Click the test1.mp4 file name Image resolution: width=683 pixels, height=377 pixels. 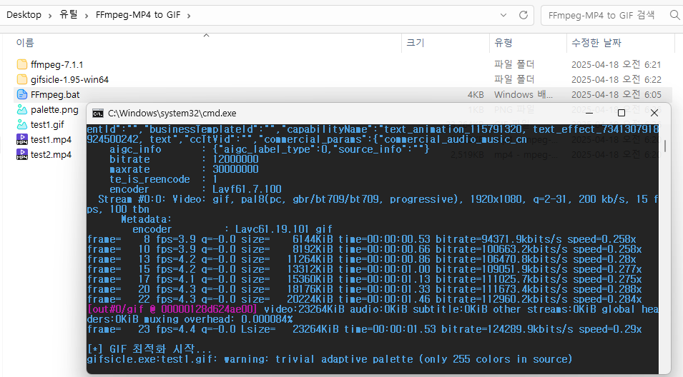click(x=51, y=139)
